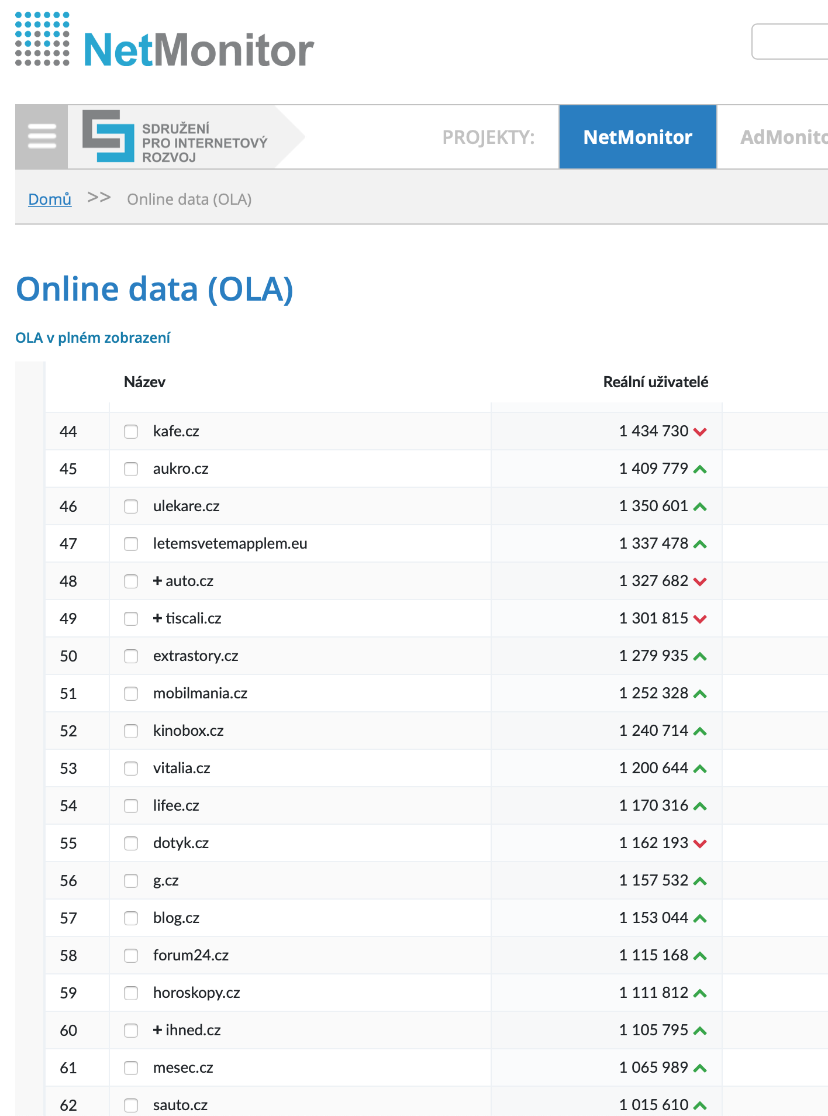Open the AdMonitoring project tab
Image resolution: width=828 pixels, height=1116 pixels.
(784, 137)
